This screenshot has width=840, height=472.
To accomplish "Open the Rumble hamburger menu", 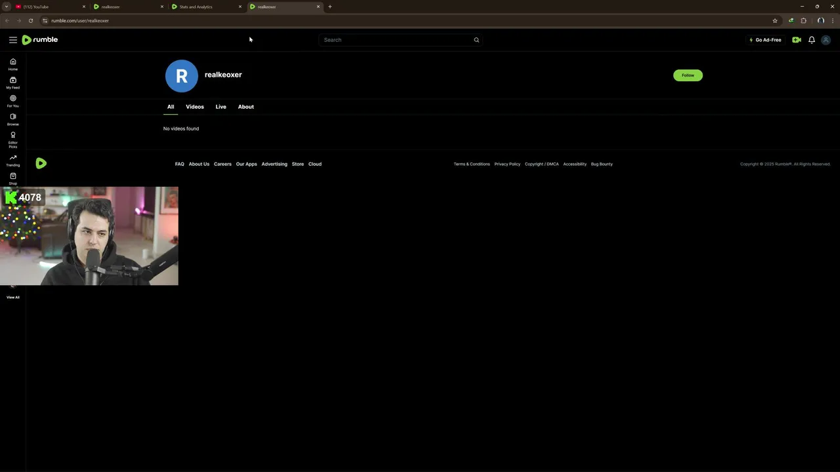I will (x=12, y=40).
